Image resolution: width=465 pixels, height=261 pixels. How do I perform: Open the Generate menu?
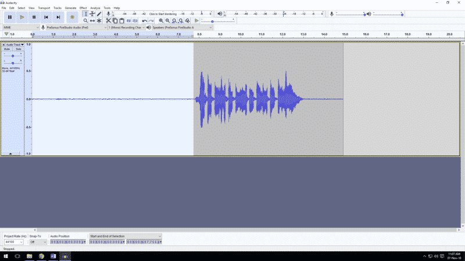coord(70,8)
